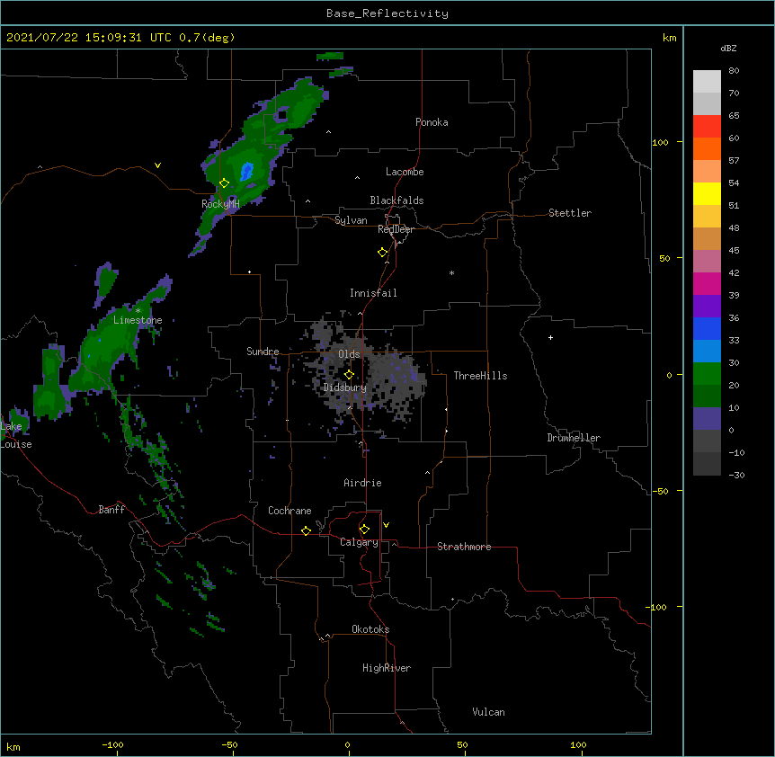Click the Base_Reflectivity title
This screenshot has height=757, width=775.
coord(387,13)
